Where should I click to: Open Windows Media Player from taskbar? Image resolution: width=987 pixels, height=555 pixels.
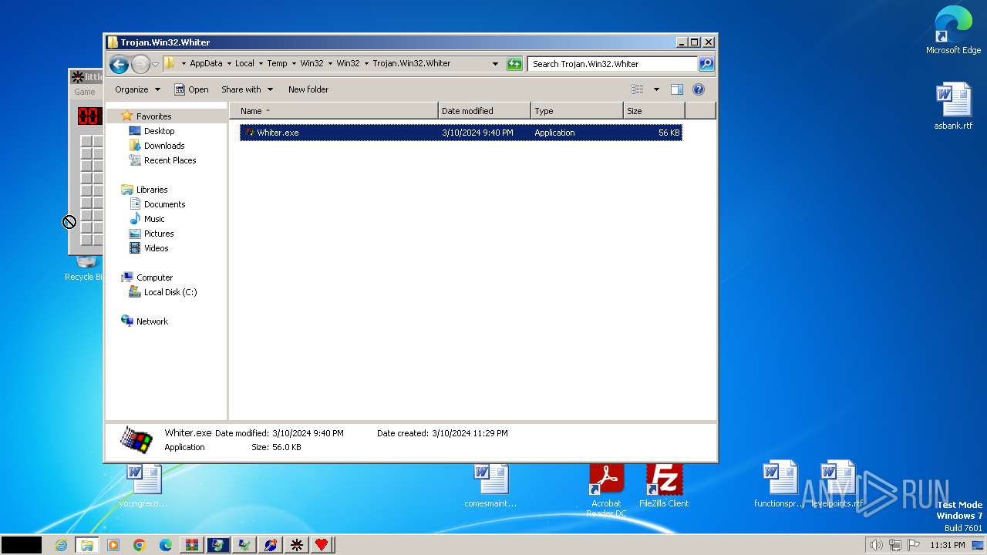click(113, 545)
